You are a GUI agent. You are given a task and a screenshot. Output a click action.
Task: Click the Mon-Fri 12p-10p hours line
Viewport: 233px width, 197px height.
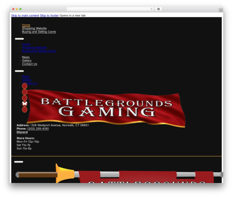[x=28, y=142]
